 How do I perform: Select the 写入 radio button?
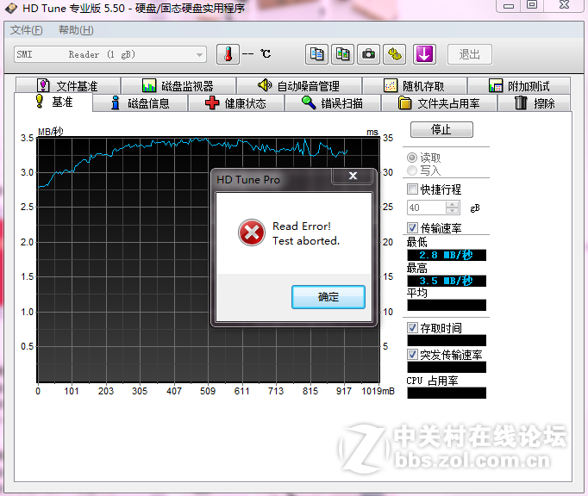click(412, 170)
